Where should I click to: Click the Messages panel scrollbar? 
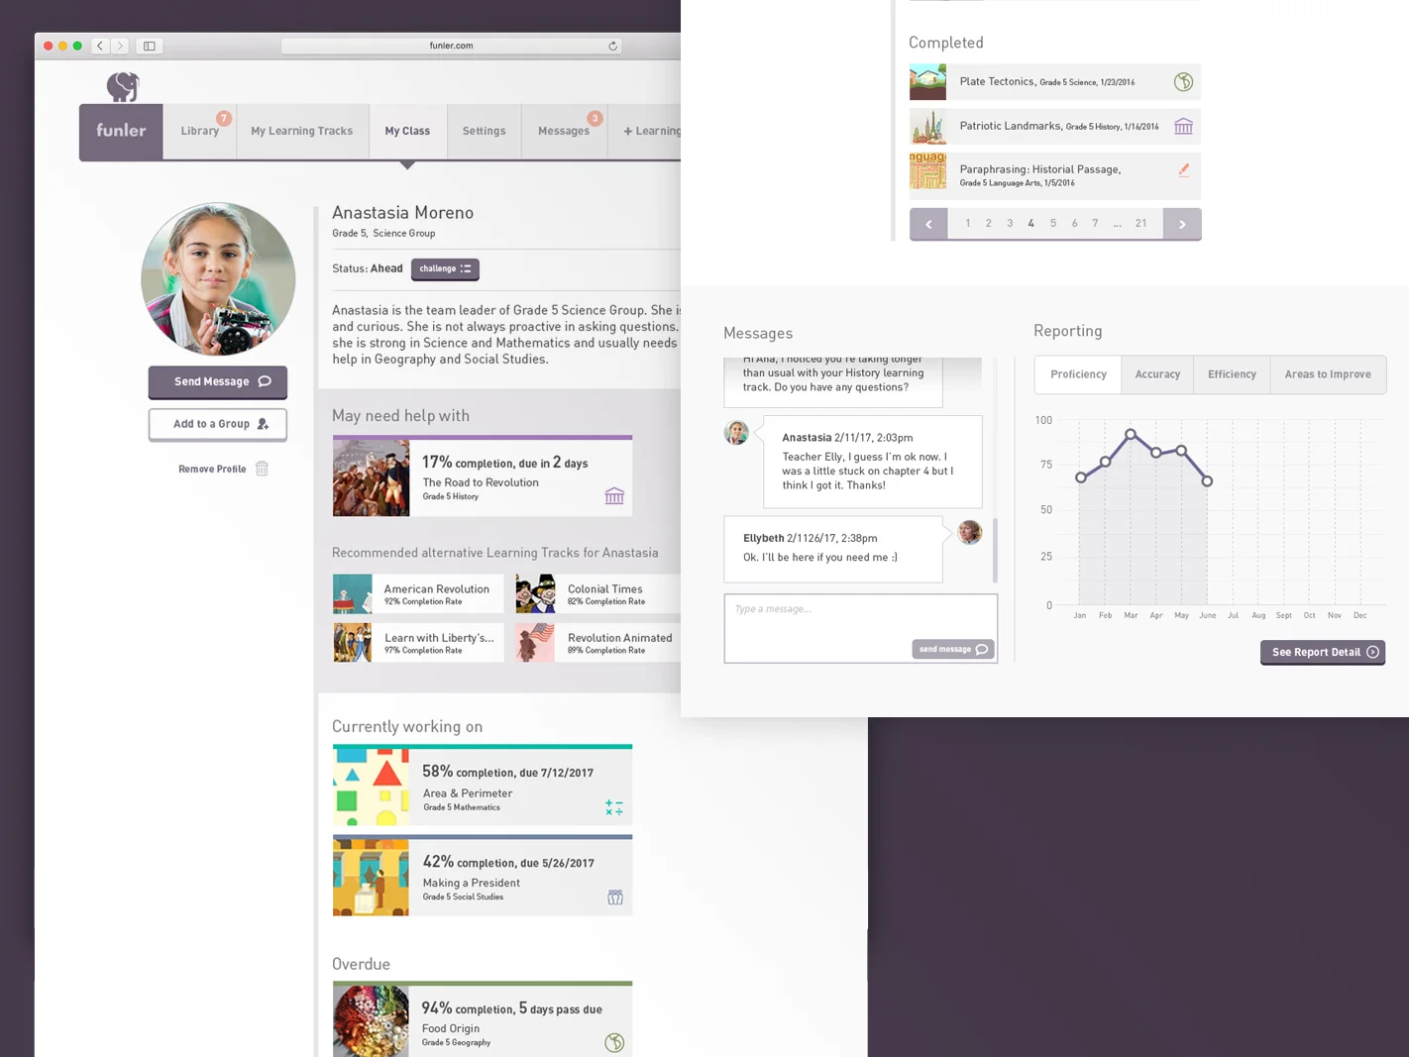[x=995, y=549]
